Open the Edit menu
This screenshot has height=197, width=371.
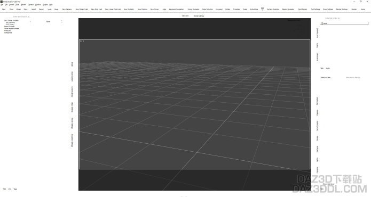pos(6,5)
